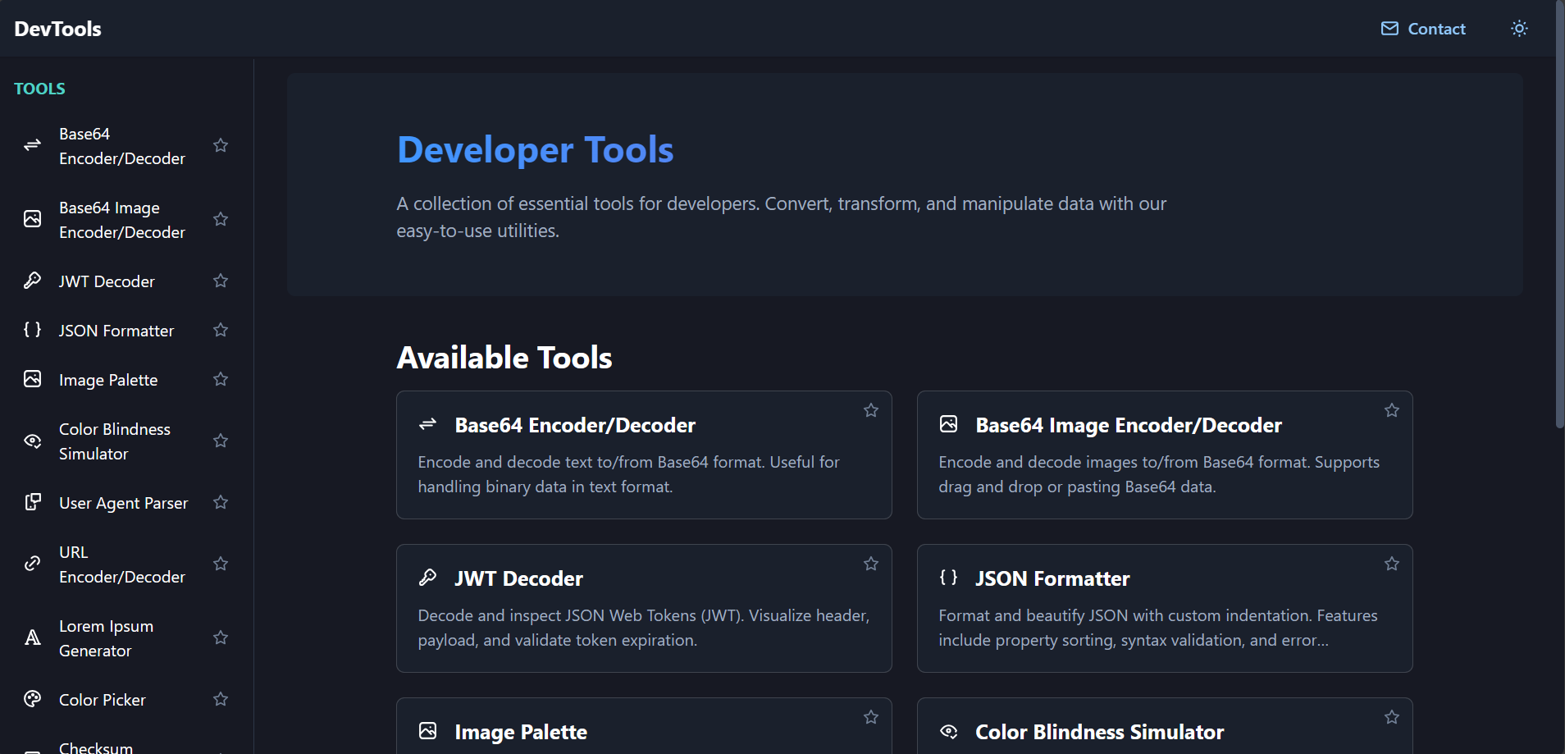Click the page vertical scrollbar

tap(1559, 213)
